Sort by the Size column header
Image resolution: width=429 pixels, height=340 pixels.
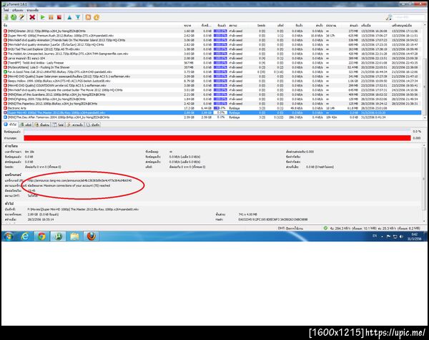click(189, 26)
